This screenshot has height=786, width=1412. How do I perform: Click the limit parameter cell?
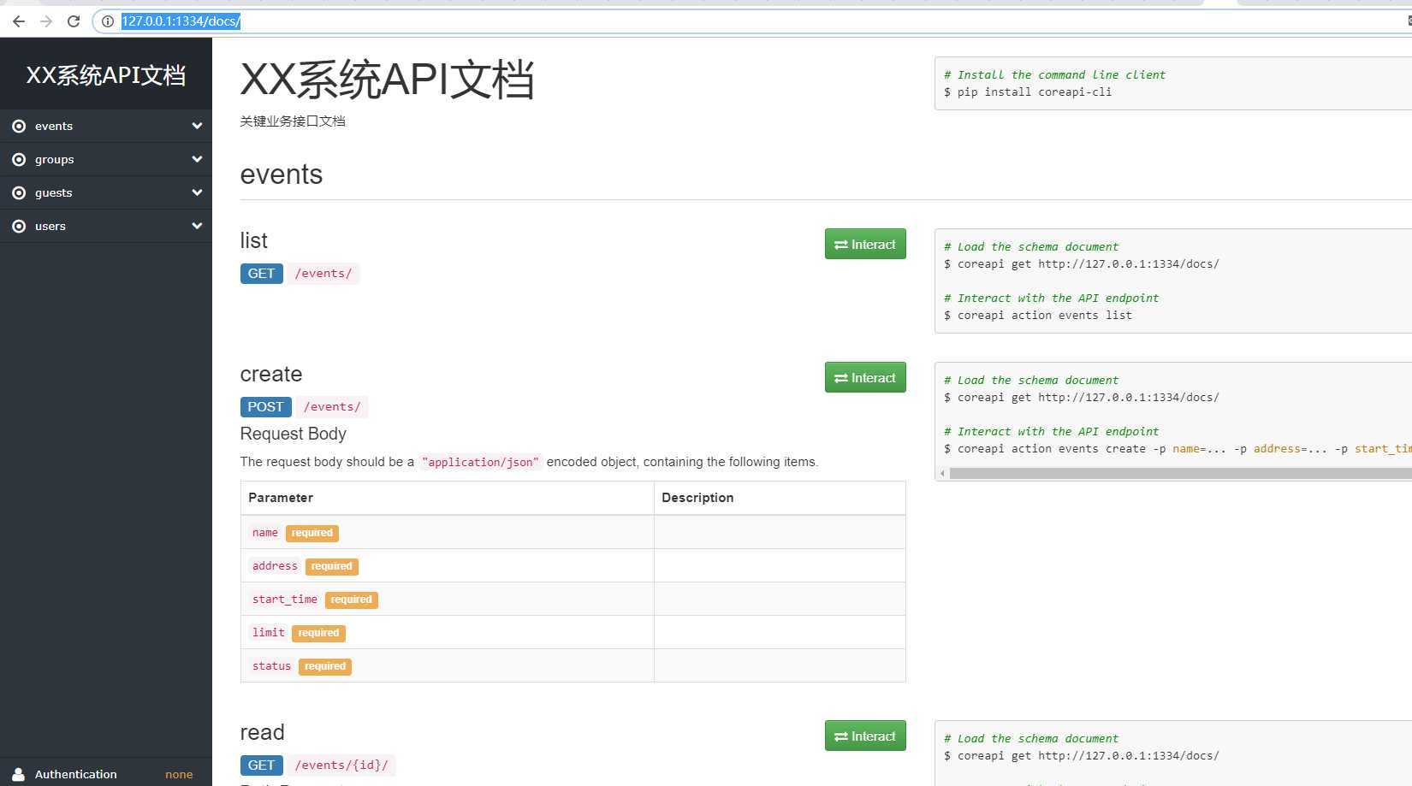[448, 632]
